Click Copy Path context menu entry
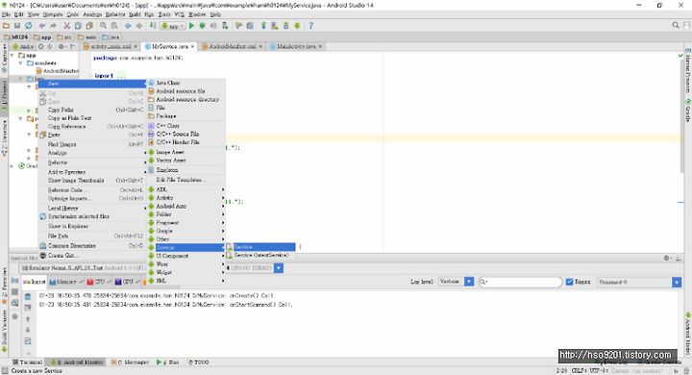692x375 pixels. 92,110
